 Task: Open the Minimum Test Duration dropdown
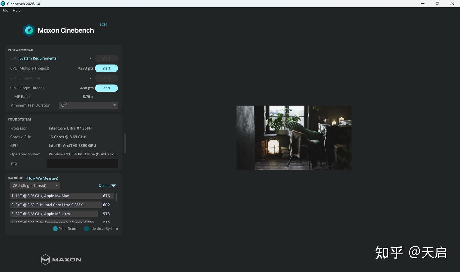(x=88, y=105)
